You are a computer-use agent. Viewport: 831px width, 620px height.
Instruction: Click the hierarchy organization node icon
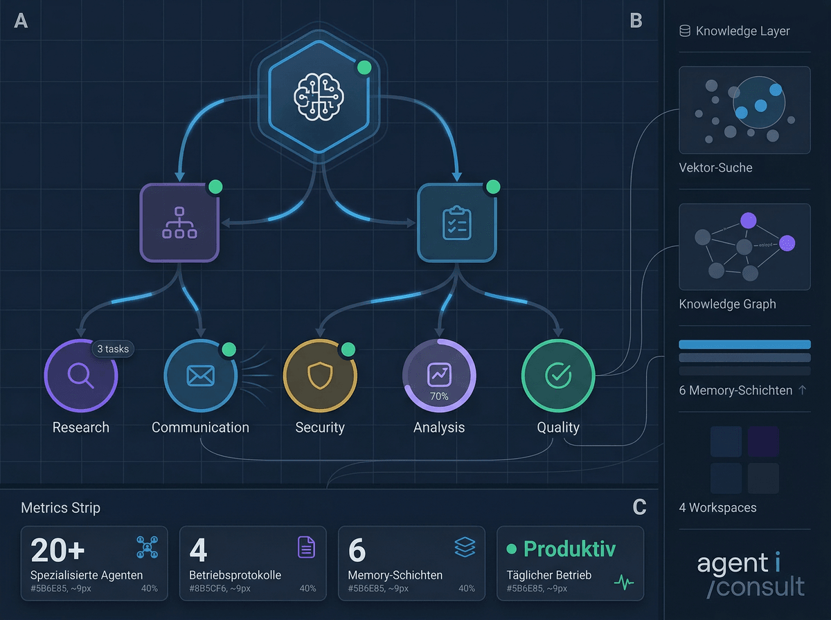(179, 221)
